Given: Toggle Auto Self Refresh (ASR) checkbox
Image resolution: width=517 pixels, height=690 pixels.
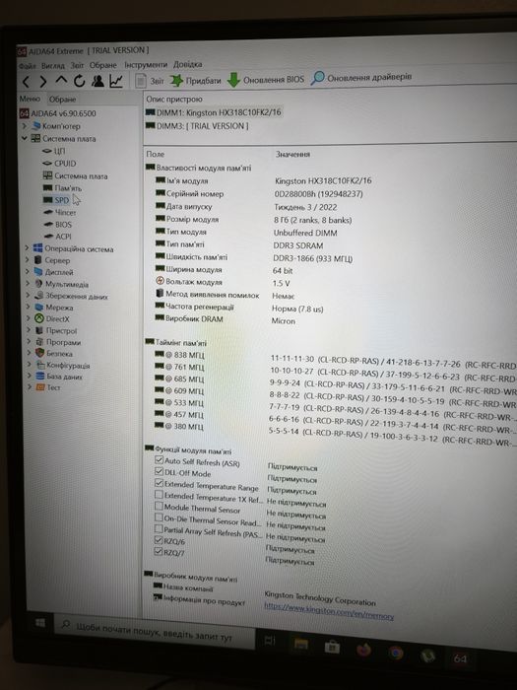Looking at the screenshot, I should pos(159,460).
